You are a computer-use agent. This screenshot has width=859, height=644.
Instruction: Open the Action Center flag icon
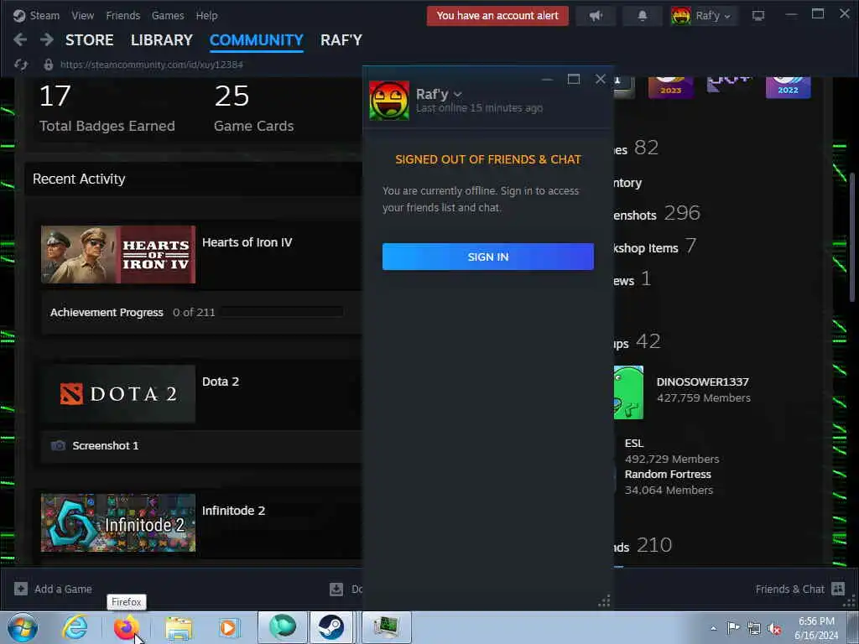click(733, 629)
